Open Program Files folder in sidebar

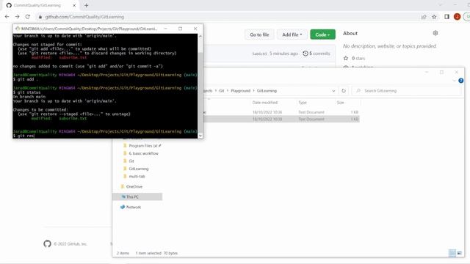click(x=142, y=145)
